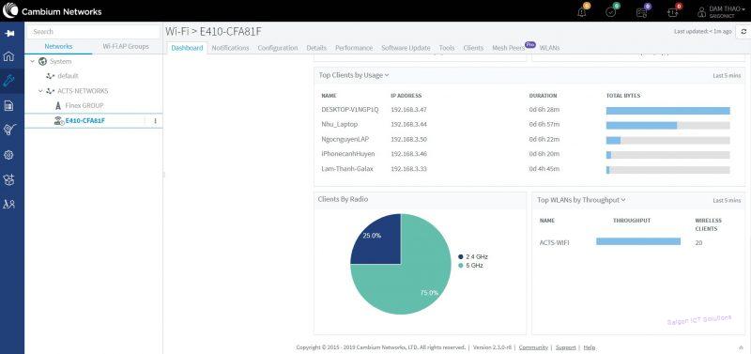Open the Performance tab

pyautogui.click(x=354, y=48)
